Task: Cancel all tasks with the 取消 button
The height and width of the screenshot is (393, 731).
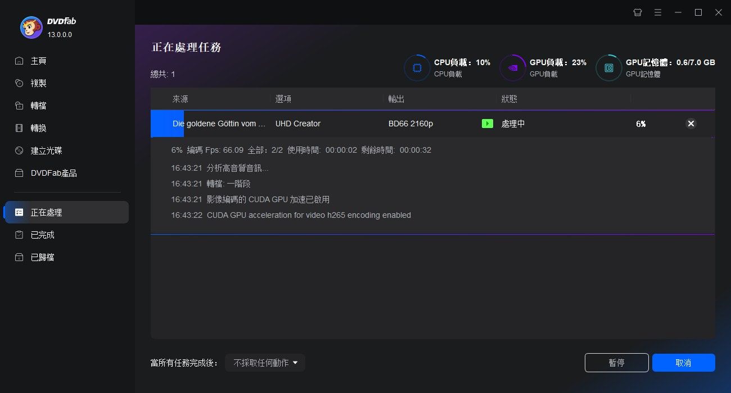Action: (684, 363)
